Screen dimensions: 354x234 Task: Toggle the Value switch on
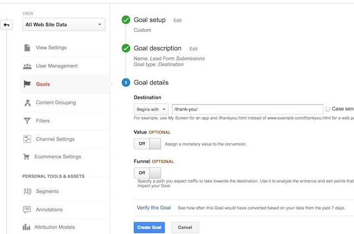point(147,144)
